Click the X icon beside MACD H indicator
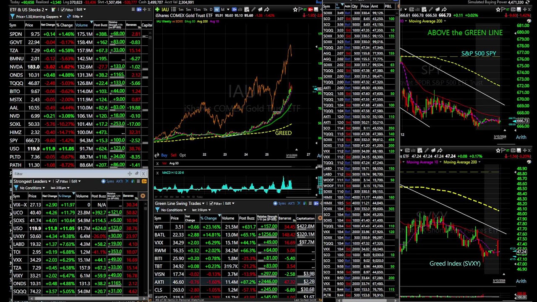The height and width of the screenshot is (302, 537). point(157,173)
